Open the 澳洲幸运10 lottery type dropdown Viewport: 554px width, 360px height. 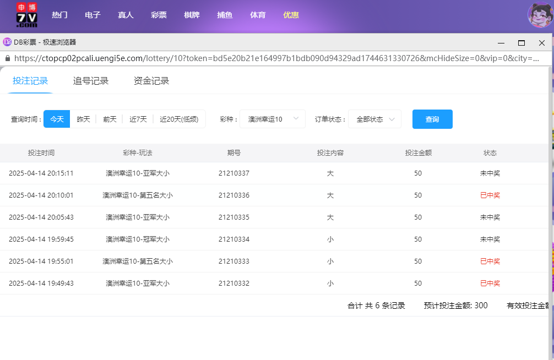(272, 118)
